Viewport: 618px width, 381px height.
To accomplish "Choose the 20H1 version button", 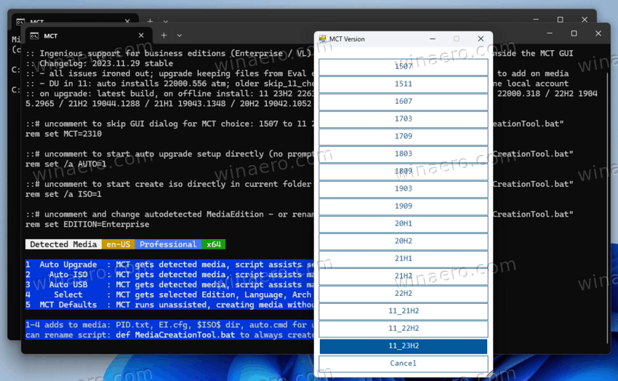I will (404, 224).
